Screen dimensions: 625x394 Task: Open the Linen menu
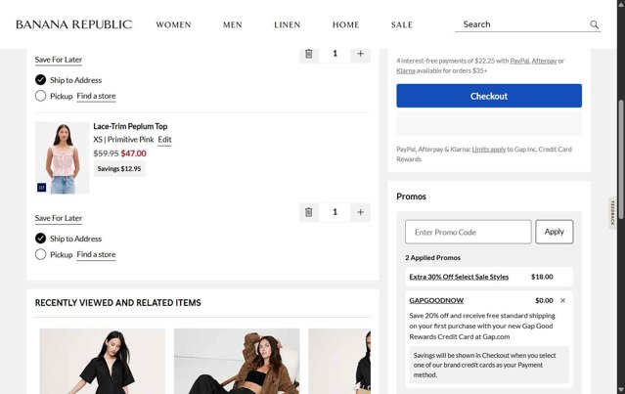tap(287, 24)
